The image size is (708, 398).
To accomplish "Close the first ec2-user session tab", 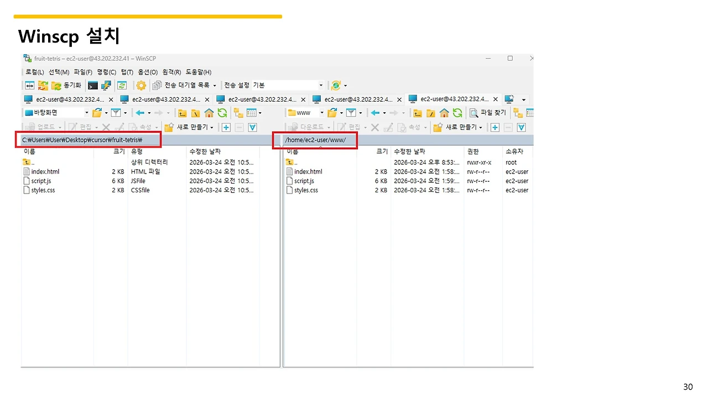I will [x=111, y=100].
